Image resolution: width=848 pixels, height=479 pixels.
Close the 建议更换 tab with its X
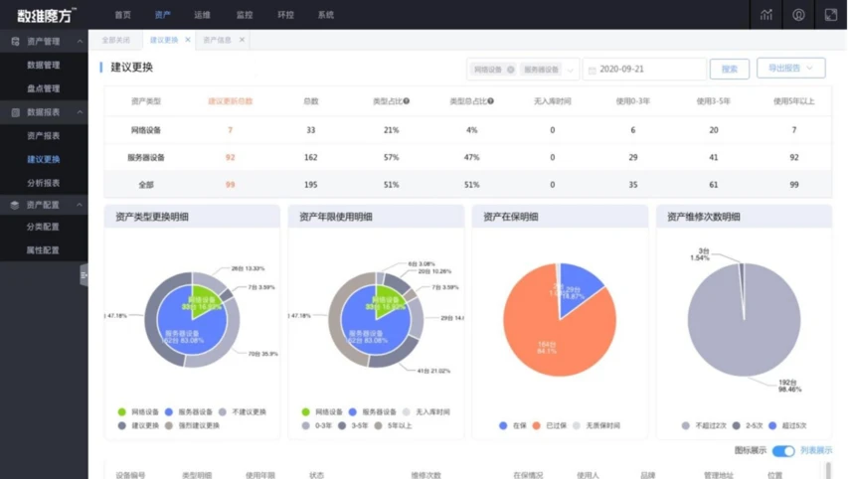[x=188, y=40]
